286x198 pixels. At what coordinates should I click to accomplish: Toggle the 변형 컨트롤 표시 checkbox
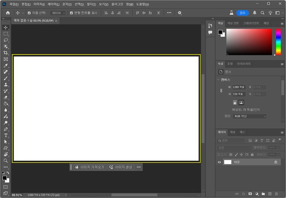click(x=71, y=13)
